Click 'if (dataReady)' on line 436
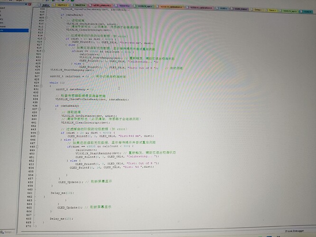The width and height of the screenshot is (316, 237). tap(67, 106)
